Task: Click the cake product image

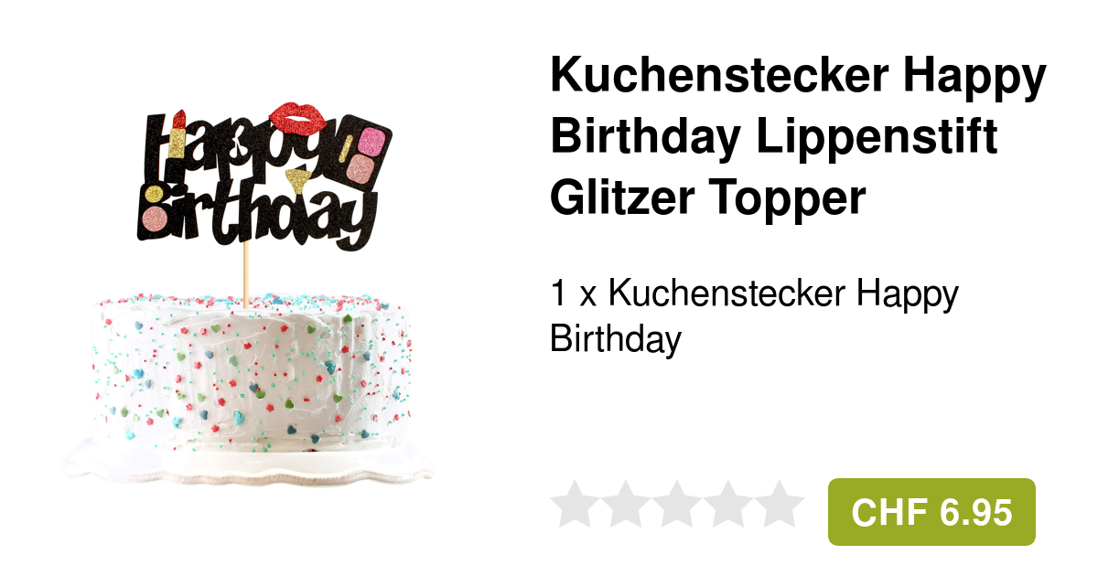Action: [x=247, y=293]
